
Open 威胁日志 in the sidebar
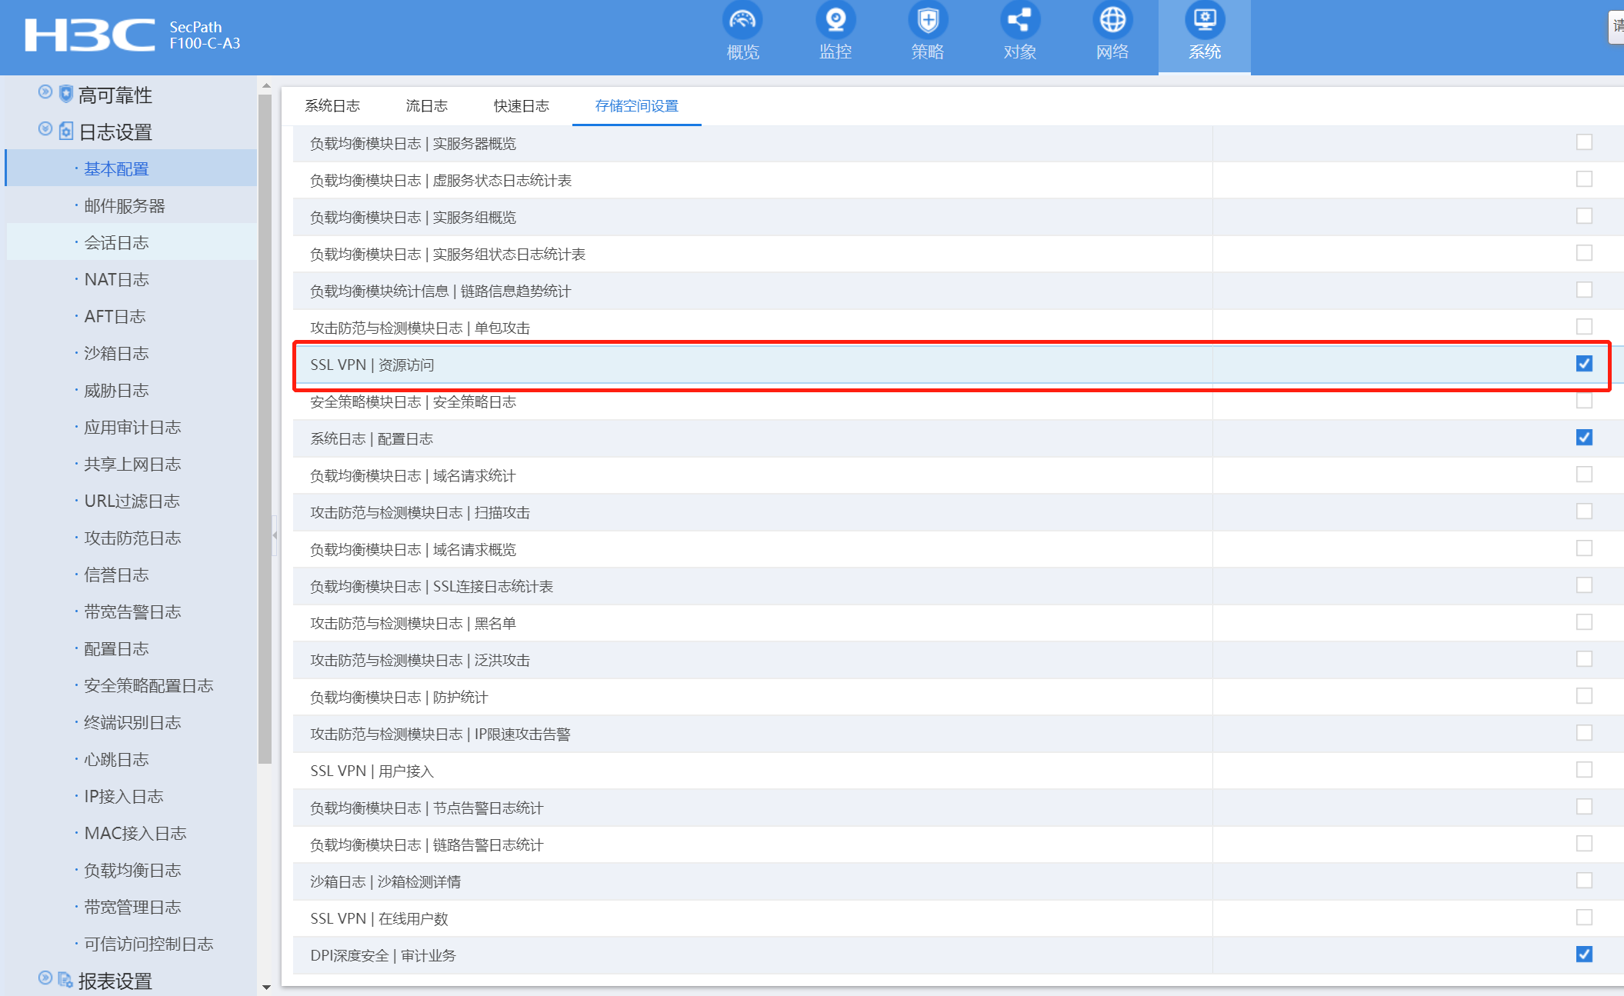[x=116, y=391]
